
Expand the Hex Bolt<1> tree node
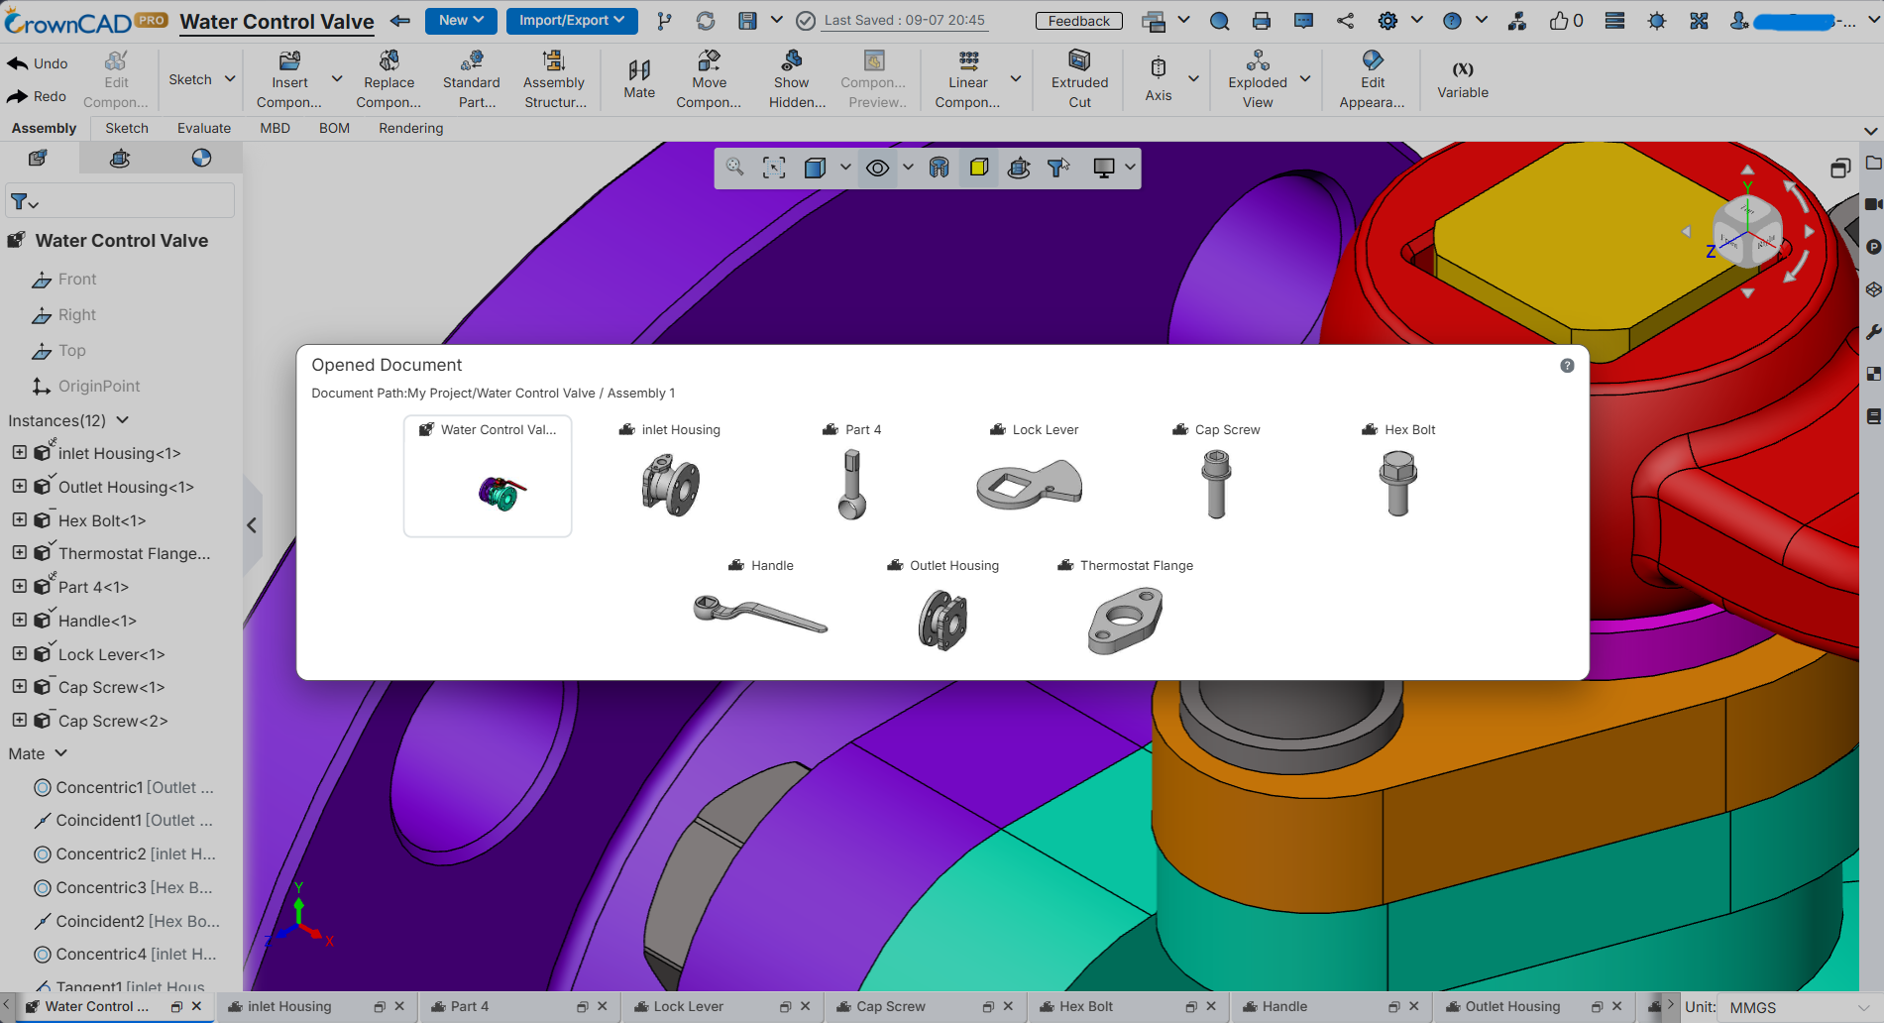click(19, 519)
